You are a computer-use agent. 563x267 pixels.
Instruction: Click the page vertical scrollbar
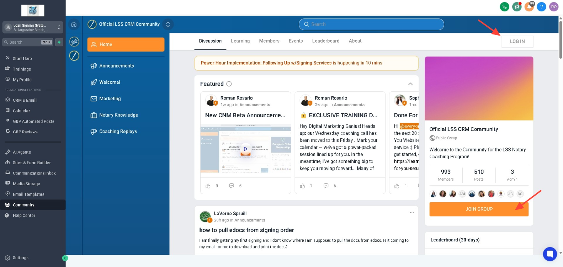pyautogui.click(x=561, y=39)
